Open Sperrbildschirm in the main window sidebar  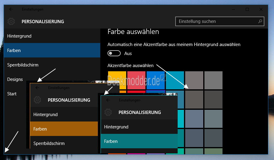pyautogui.click(x=52, y=65)
